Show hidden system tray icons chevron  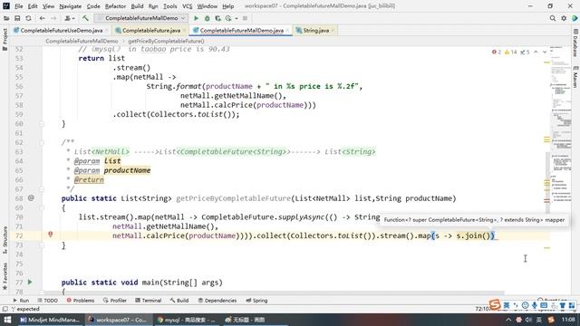click(508, 320)
